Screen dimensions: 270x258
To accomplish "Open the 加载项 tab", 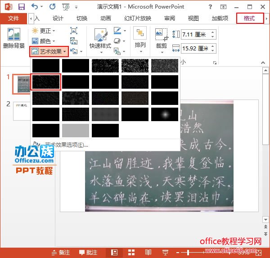I will [220, 18].
